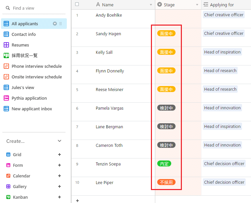Collapse the Create section chevron
Screen dimensions: 251x203
point(60,141)
